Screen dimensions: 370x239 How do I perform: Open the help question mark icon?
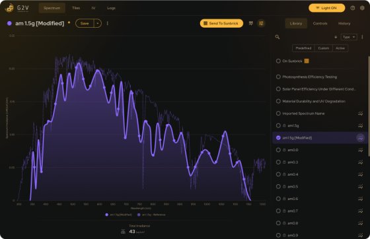coord(353,8)
